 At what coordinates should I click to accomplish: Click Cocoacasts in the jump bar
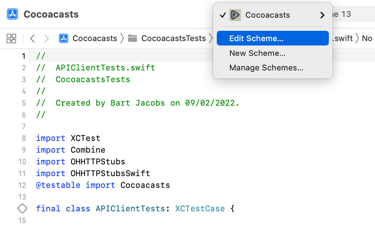coord(94,38)
